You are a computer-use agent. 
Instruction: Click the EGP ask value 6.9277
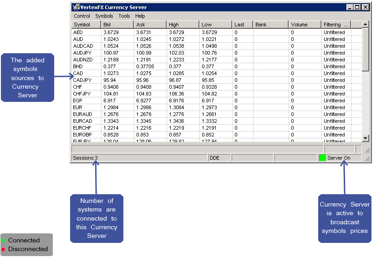click(144, 101)
